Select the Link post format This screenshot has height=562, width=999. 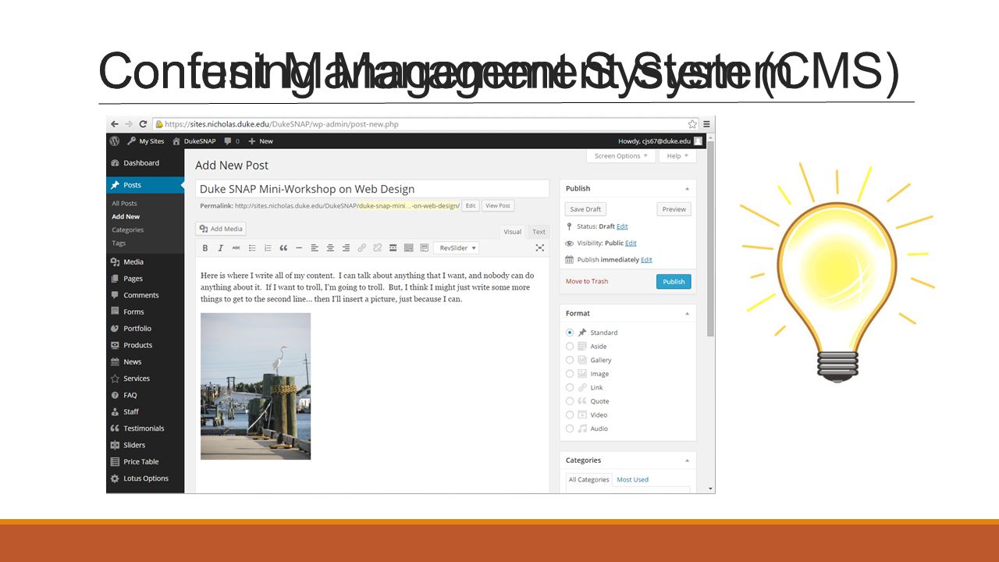point(570,387)
